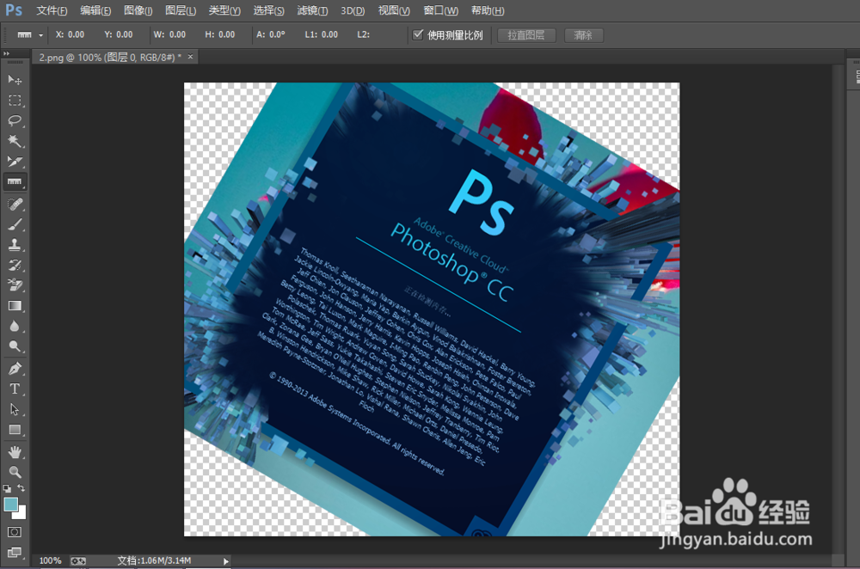Select the Zoom tool
The height and width of the screenshot is (569, 860).
tap(15, 472)
